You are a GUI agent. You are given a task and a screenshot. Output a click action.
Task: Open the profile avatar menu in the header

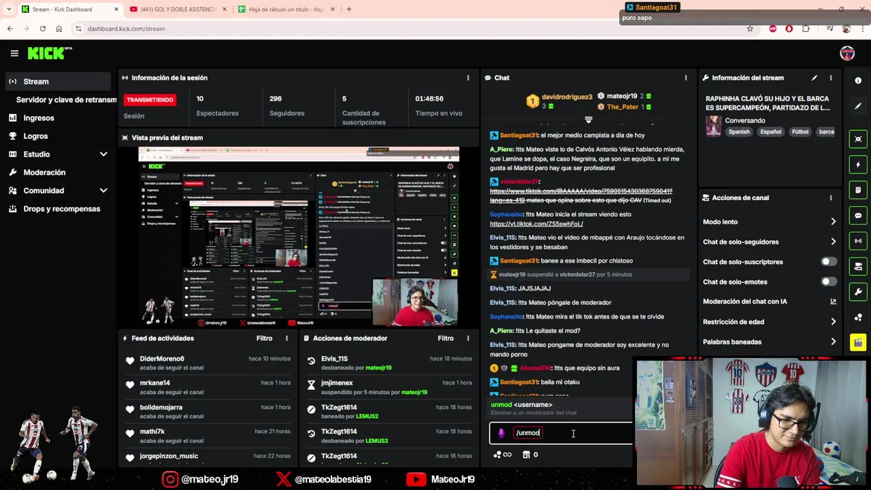click(x=847, y=53)
